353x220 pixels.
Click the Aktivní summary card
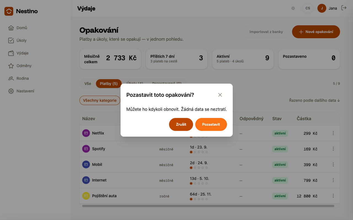click(x=243, y=59)
